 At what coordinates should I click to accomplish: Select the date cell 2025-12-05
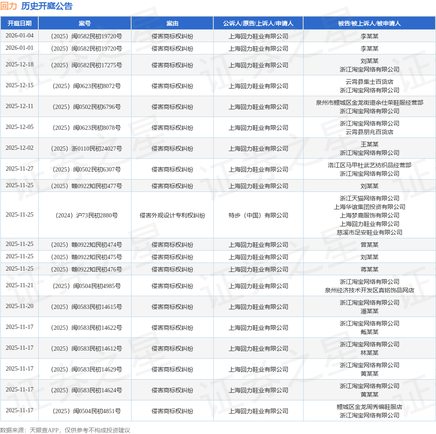(x=20, y=127)
